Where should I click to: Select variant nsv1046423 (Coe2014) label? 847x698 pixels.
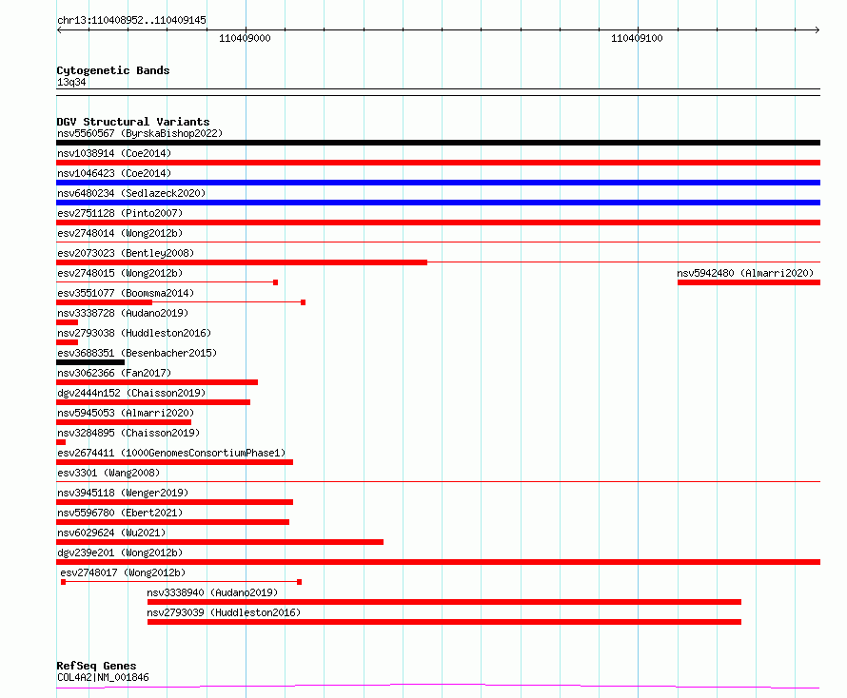pos(114,173)
